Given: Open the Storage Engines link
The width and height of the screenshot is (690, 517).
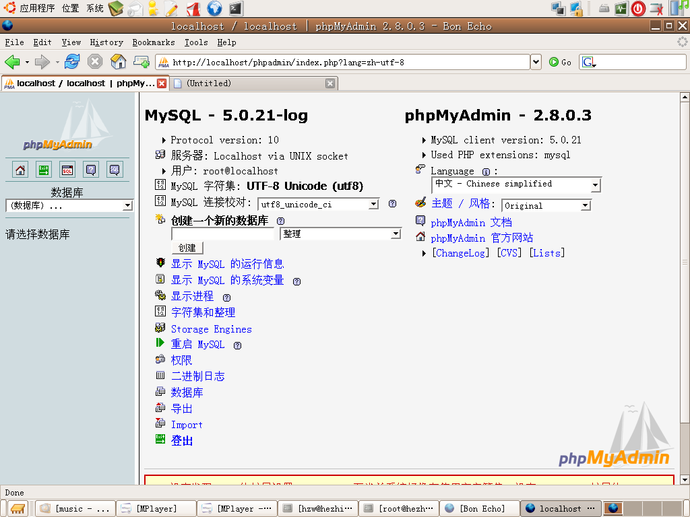Looking at the screenshot, I should [211, 329].
